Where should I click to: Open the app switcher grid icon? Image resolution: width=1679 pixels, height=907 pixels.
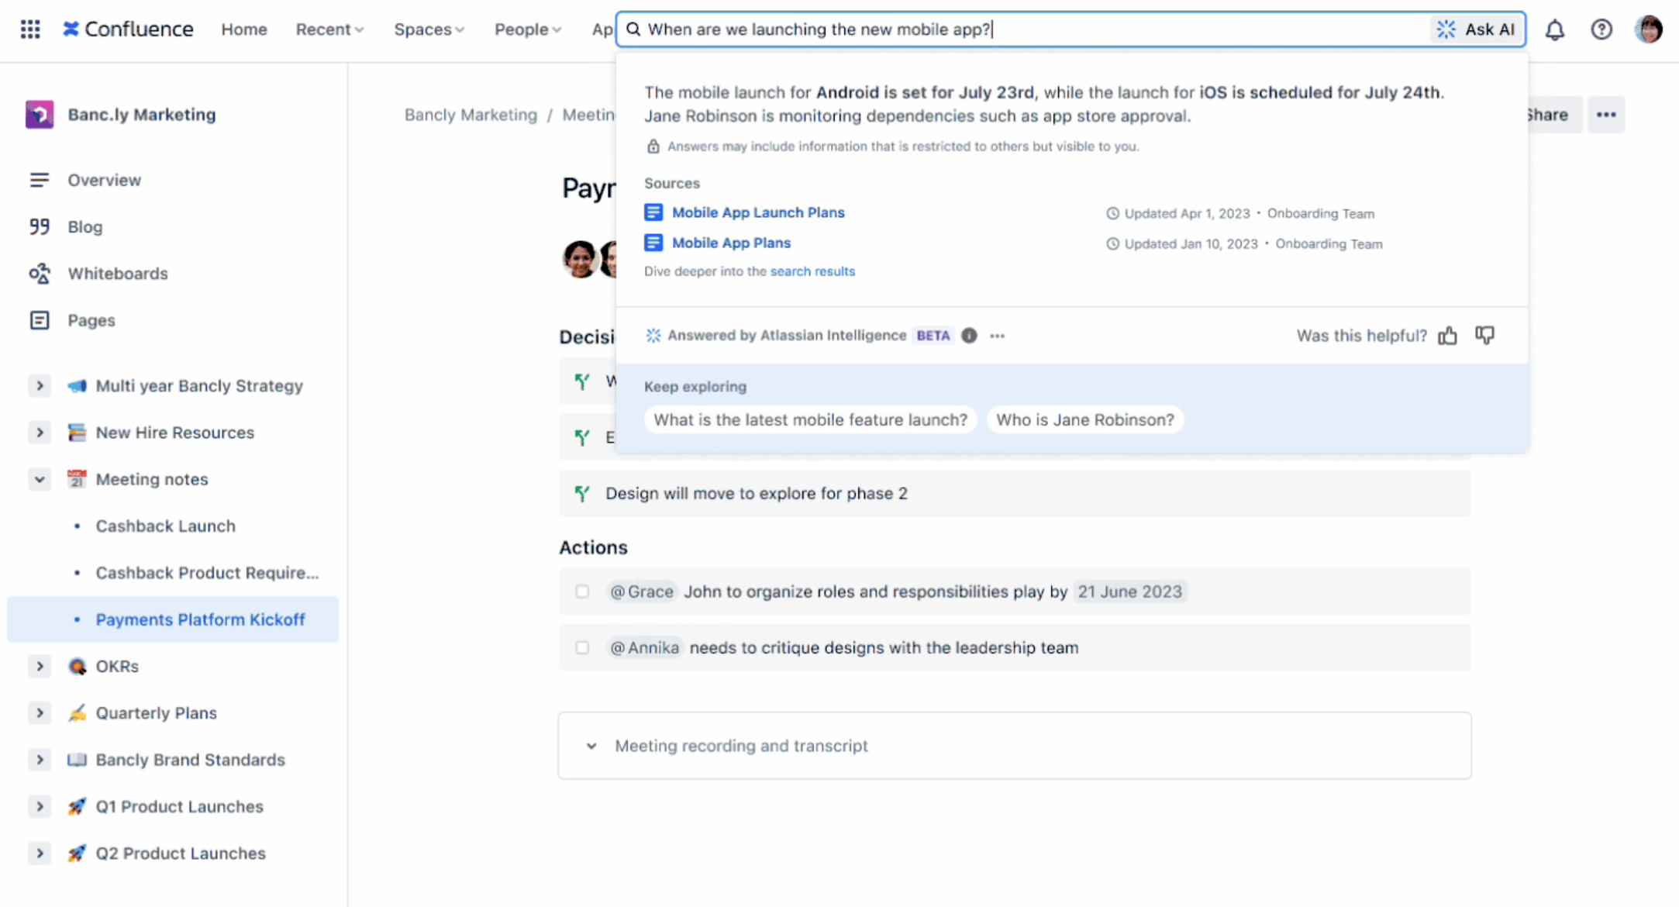coord(30,29)
